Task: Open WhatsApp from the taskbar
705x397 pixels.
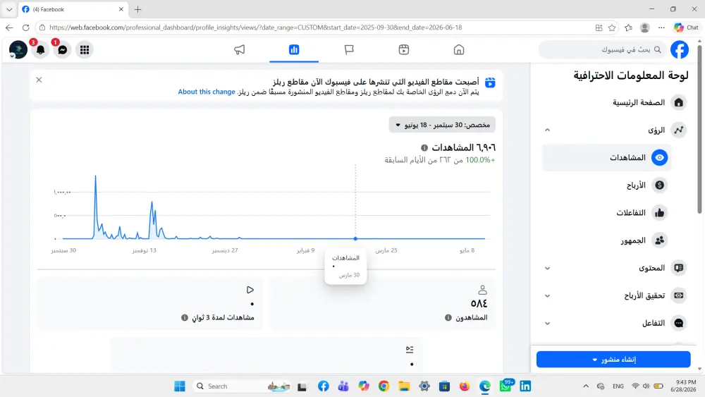Action: pos(505,386)
